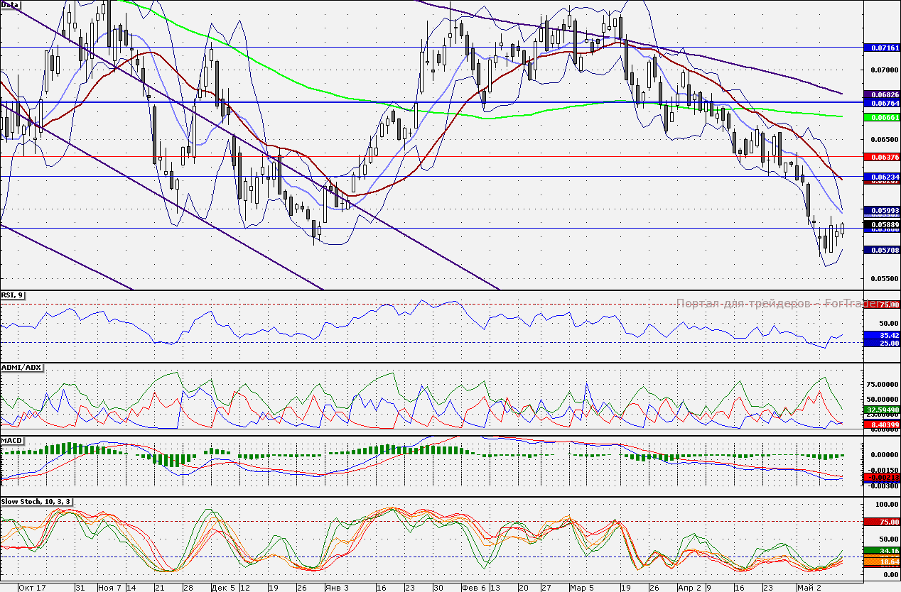
Task: Click the 'Май 2' date on the time axis
Action: (808, 588)
